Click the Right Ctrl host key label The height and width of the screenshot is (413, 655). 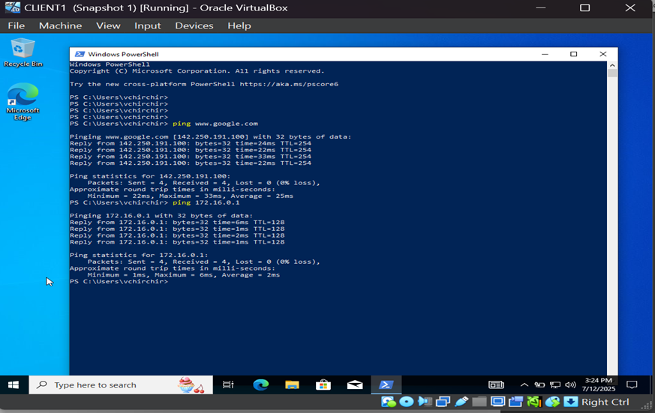click(x=605, y=402)
